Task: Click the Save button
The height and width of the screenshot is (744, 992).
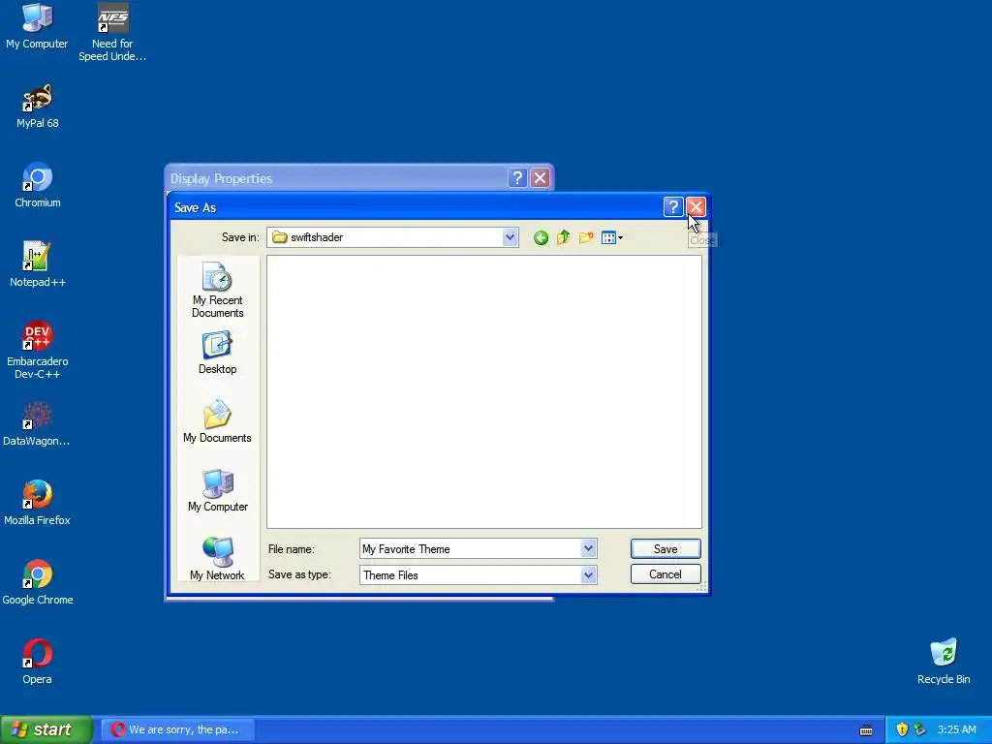Action: (x=666, y=549)
